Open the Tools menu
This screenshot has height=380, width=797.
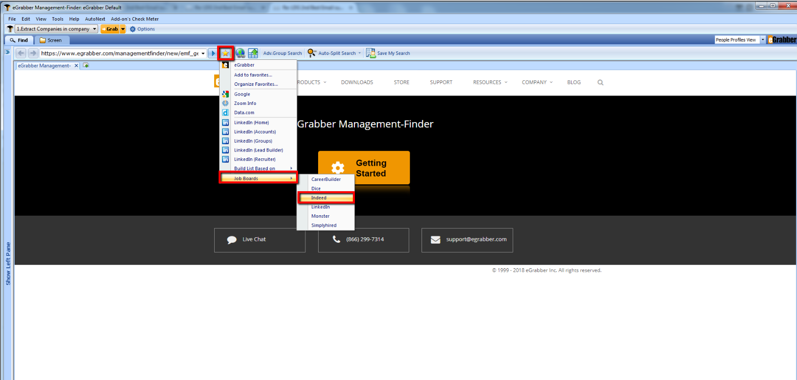click(x=58, y=19)
